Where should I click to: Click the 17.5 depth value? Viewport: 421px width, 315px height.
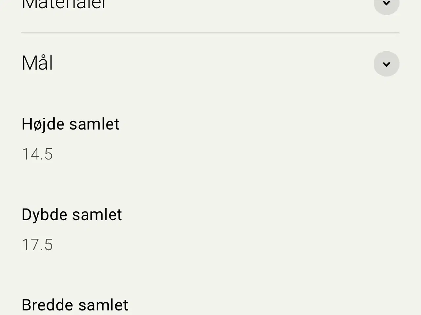tap(37, 245)
